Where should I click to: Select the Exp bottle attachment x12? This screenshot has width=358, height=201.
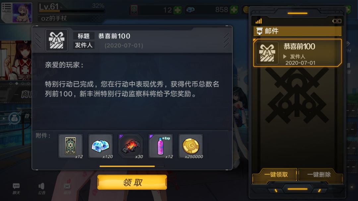pyautogui.click(x=161, y=146)
